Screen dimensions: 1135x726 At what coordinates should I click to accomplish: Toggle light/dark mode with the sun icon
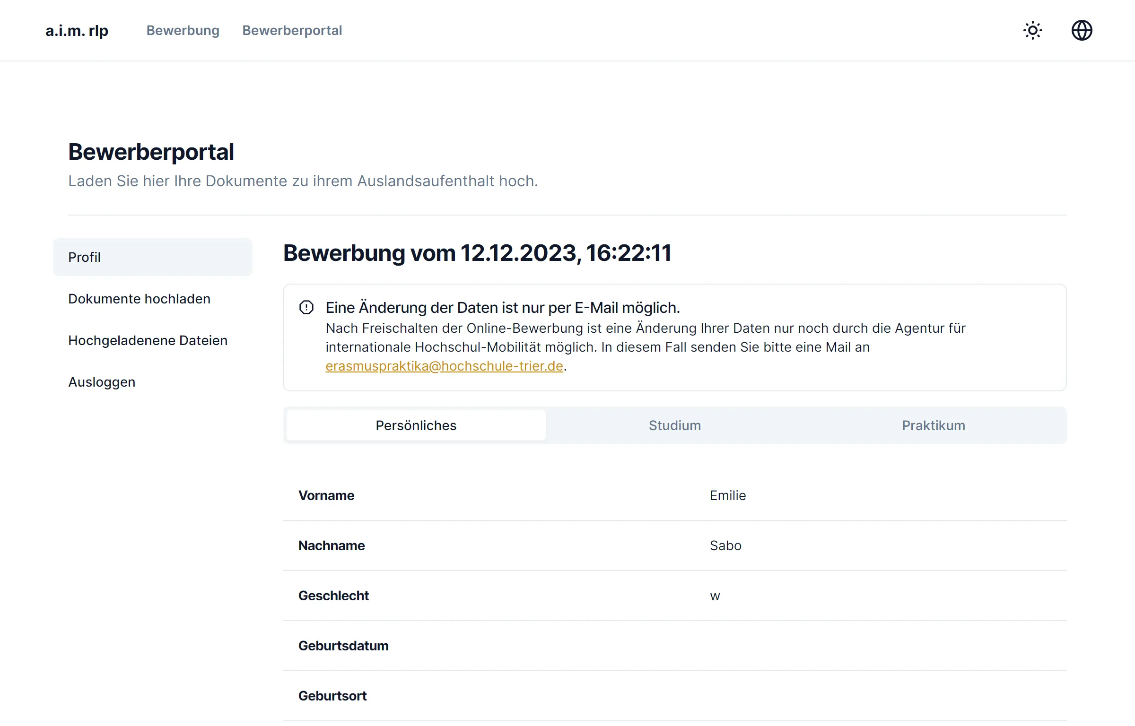pyautogui.click(x=1033, y=30)
